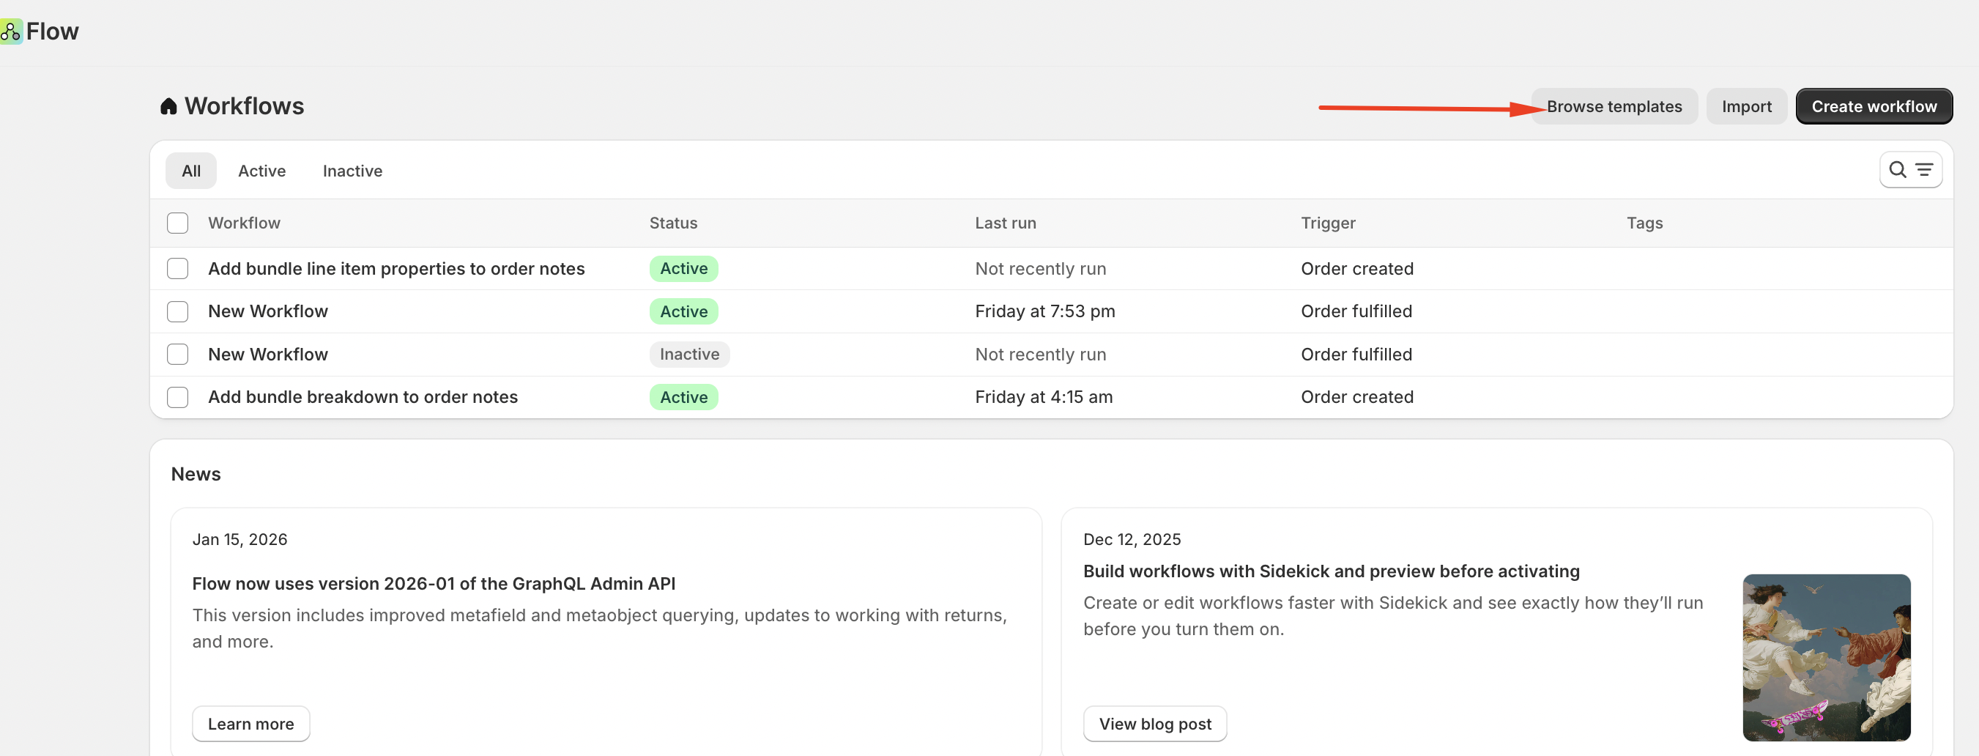Open the New Workflow with Inactive status
1979x756 pixels.
(268, 354)
